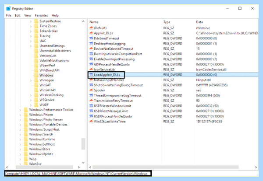Select the AppInit_DLLs string value icon

pos(91,33)
